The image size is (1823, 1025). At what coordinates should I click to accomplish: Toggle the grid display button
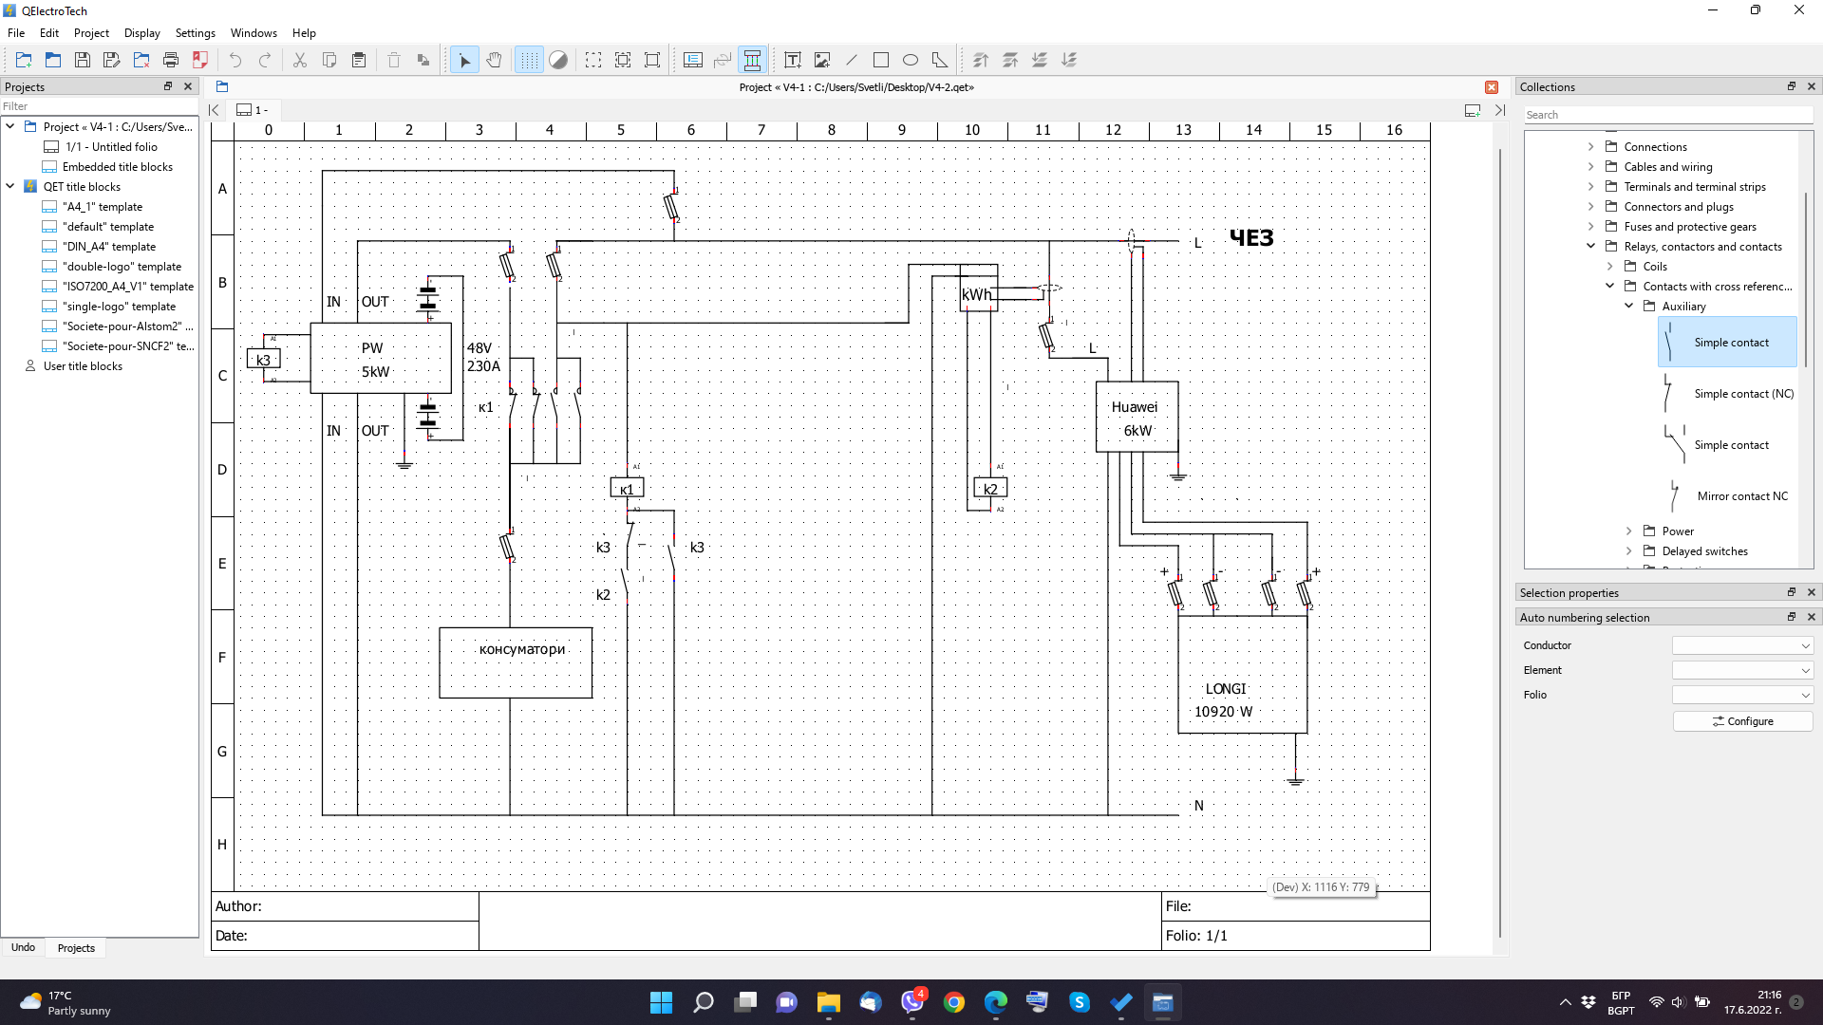coord(529,60)
